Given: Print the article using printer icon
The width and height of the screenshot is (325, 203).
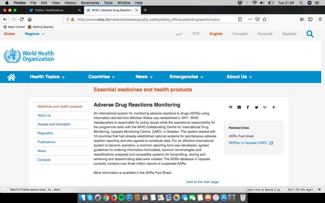Looking at the screenshot, I should click(x=230, y=107).
